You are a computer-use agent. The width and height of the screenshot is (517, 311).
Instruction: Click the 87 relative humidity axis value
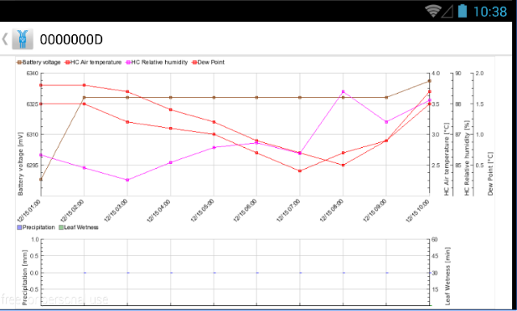click(458, 135)
